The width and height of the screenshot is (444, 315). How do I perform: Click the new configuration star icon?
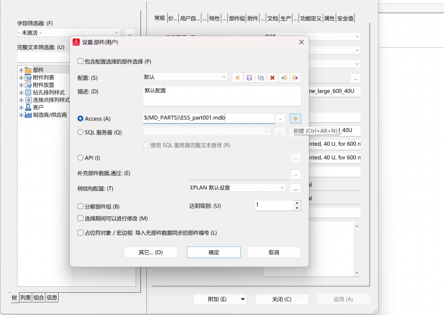(x=238, y=78)
